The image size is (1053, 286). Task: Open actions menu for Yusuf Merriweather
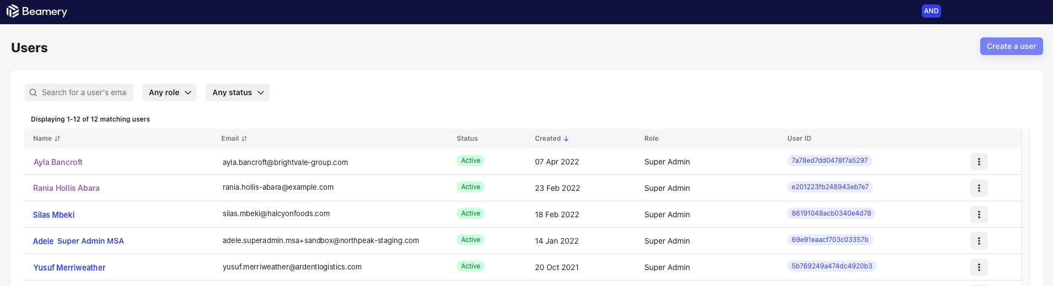(x=979, y=267)
